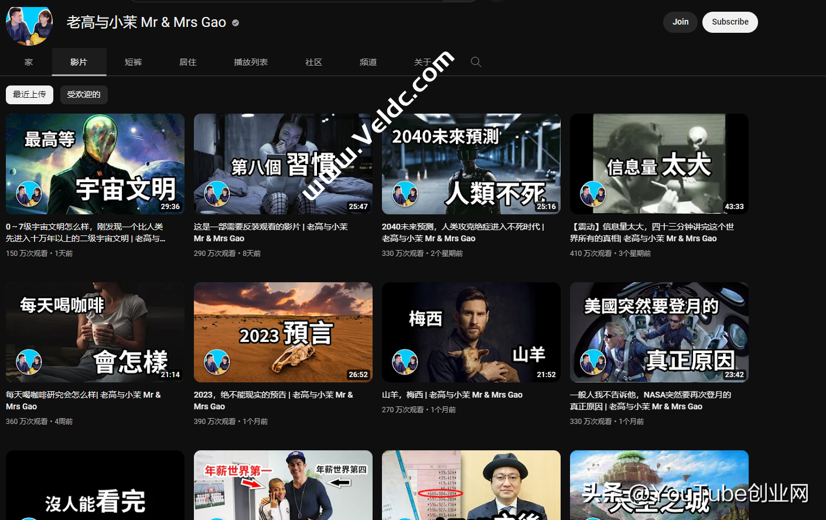The height and width of the screenshot is (520, 826).
Task: Toggle the 受欢迎的 popular filter chip
Action: [84, 94]
